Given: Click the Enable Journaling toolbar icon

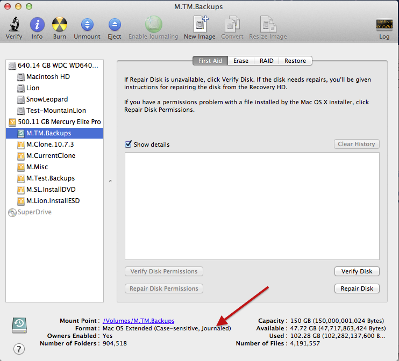Looking at the screenshot, I should coord(153,24).
